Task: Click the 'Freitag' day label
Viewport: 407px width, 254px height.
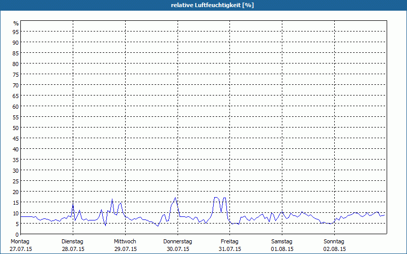Action: (229, 241)
